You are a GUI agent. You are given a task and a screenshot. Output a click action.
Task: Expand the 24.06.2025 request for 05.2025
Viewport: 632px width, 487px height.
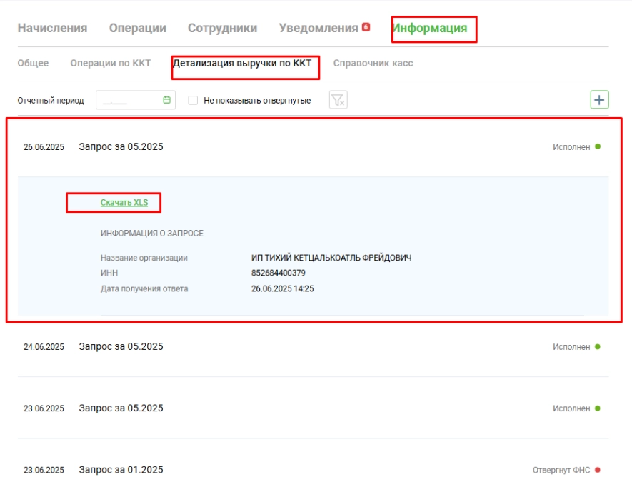tap(121, 346)
